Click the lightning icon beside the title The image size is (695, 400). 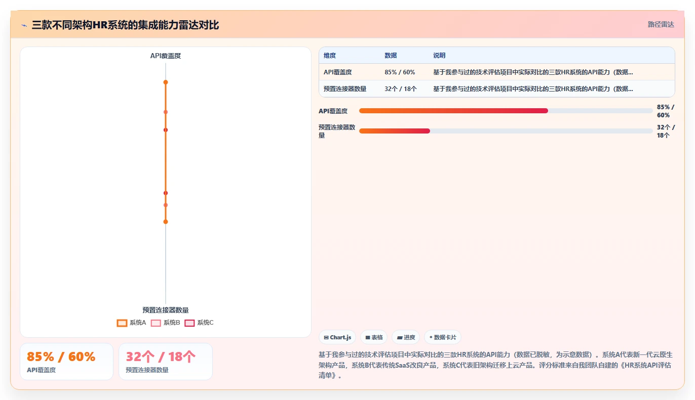point(24,25)
